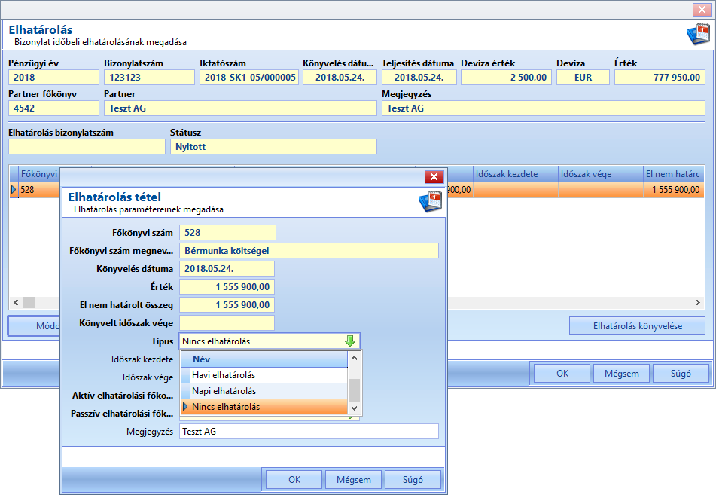Viewport: 716px width, 495px height.
Task: Click the Érték field 777 950,00
Action: tap(660, 78)
